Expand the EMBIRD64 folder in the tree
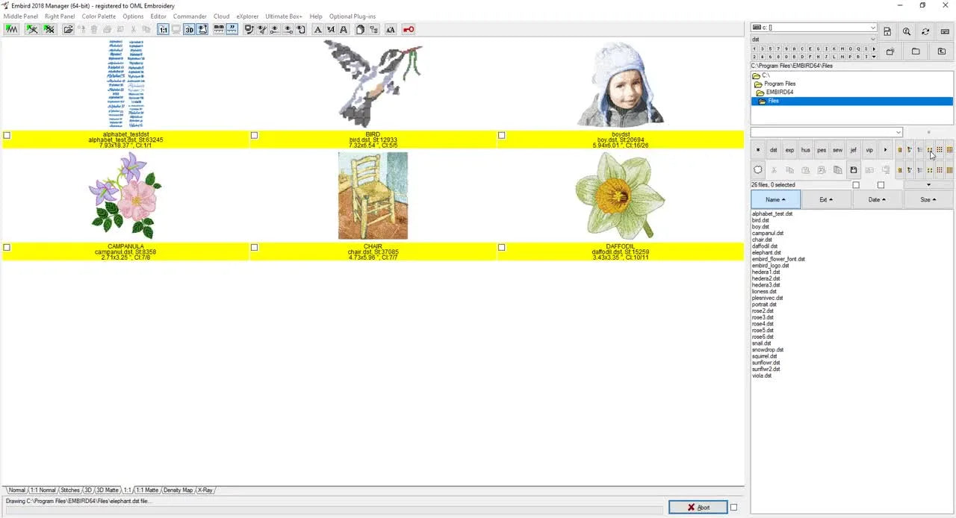956x518 pixels. click(x=778, y=92)
